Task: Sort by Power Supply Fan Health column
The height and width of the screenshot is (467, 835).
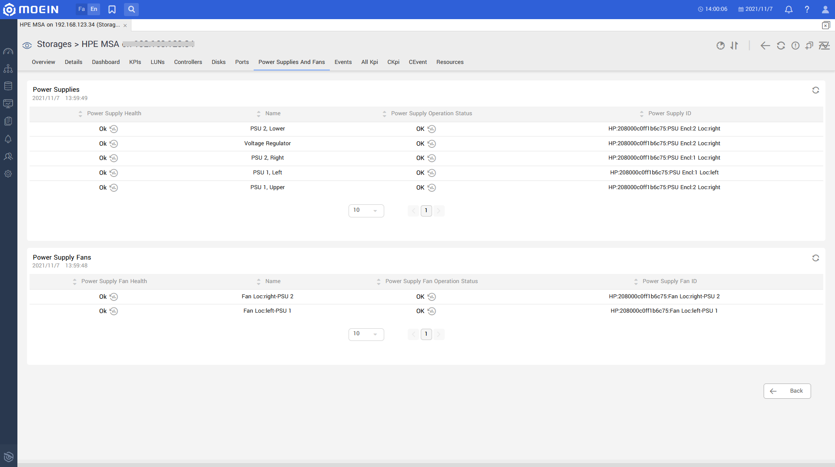Action: (74, 282)
